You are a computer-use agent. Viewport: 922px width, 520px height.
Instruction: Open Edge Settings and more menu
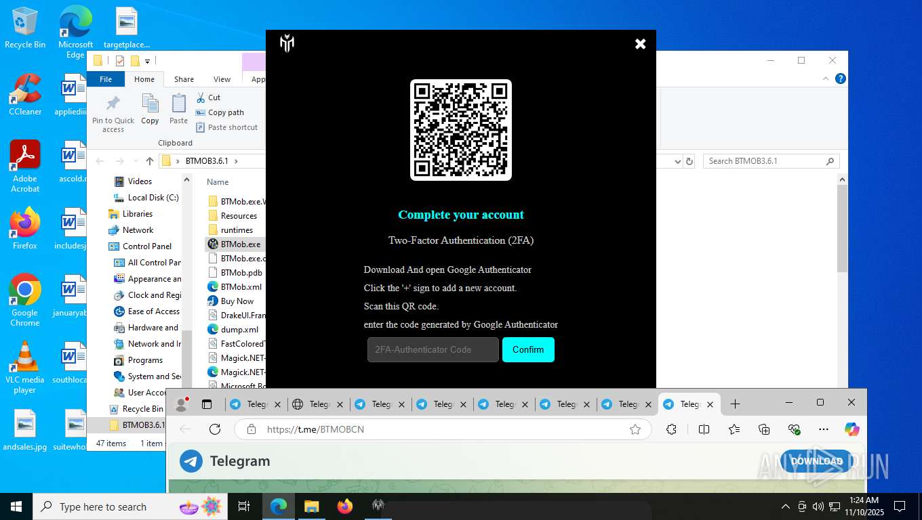pyautogui.click(x=824, y=429)
